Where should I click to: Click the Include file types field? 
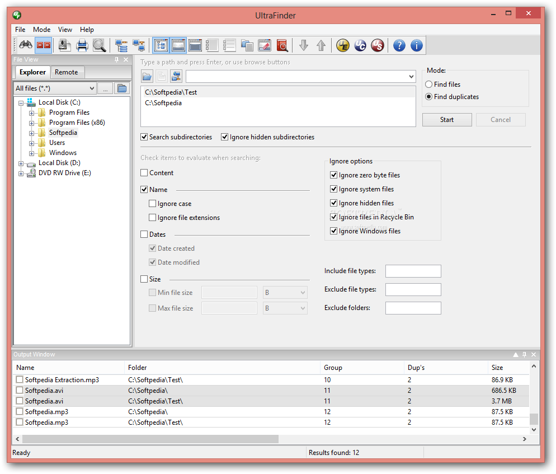(413, 271)
